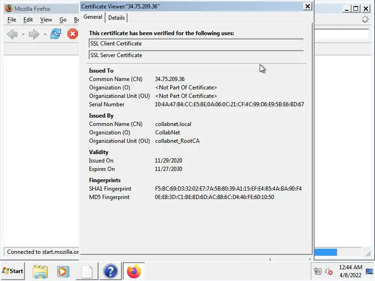Screen dimensions: 375x281
Task: Click the Firefox forward arrow button
Action: (x=34, y=34)
